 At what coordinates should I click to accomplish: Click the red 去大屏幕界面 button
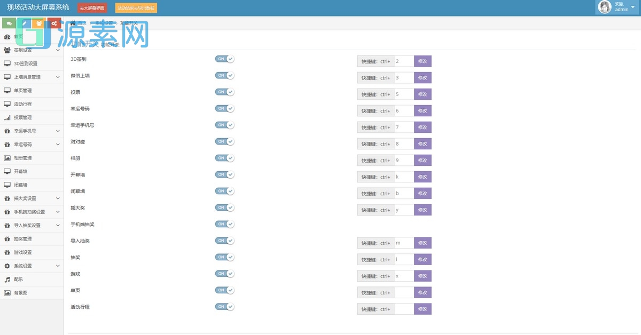tap(92, 8)
